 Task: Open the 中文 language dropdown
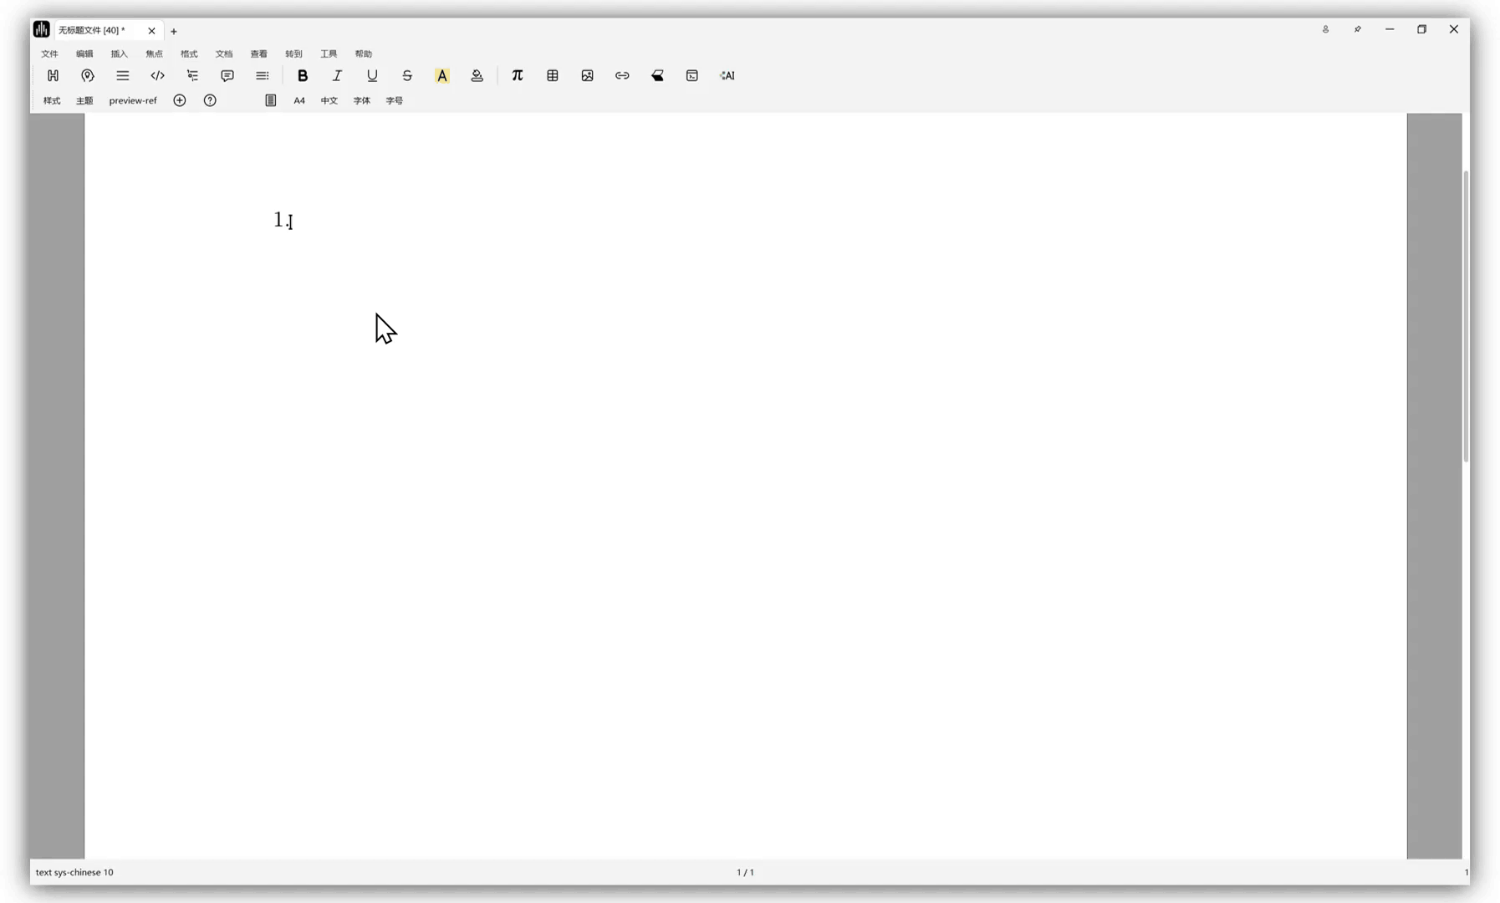[329, 100]
